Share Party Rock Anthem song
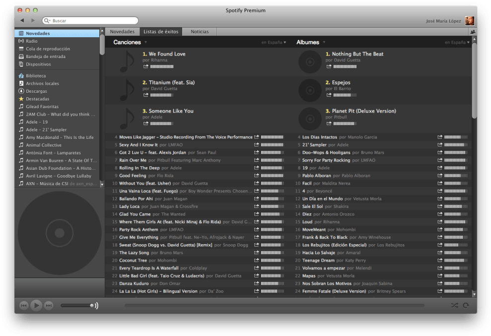This screenshot has width=491, height=336. pyautogui.click(x=257, y=229)
